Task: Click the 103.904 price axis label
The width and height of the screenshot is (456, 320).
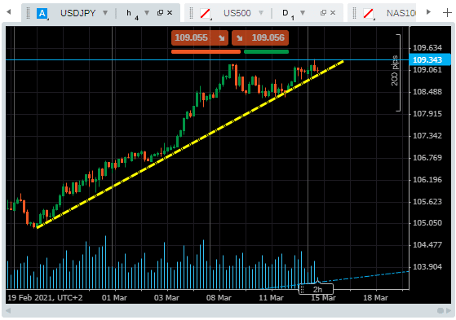Action: pos(427,266)
